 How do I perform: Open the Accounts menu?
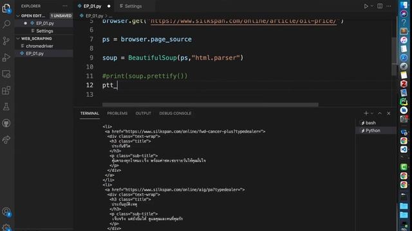[x=6, y=212]
